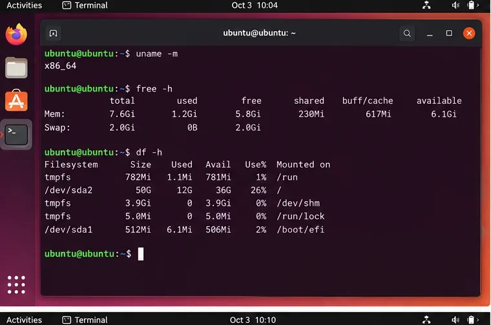The image size is (491, 325).
Task: Click the 'free -h' command text
Action: coord(154,89)
